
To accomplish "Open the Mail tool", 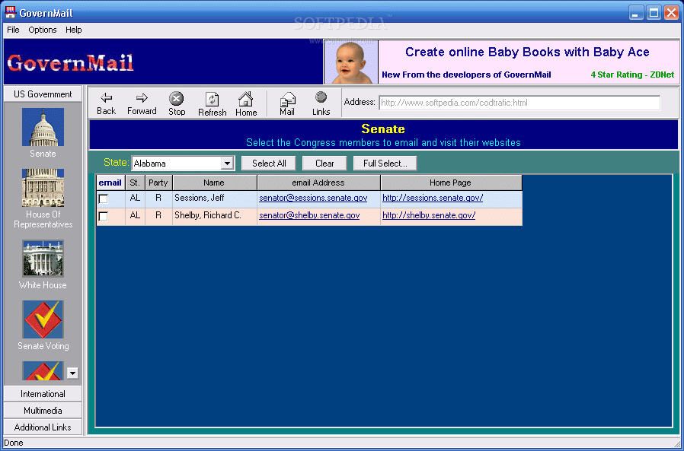I will [287, 103].
